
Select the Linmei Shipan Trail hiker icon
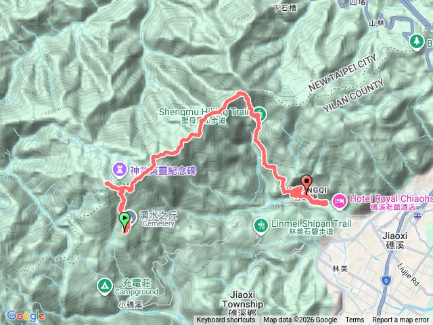pyautogui.click(x=261, y=226)
